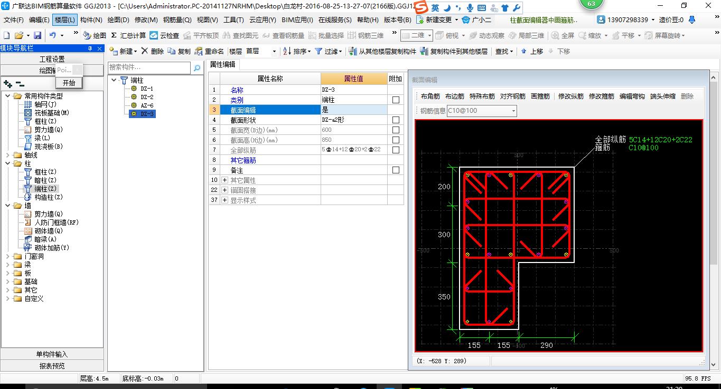Viewport: 721px width, 389px height.
Task: Click the 布角筋 button
Action: (x=430, y=96)
